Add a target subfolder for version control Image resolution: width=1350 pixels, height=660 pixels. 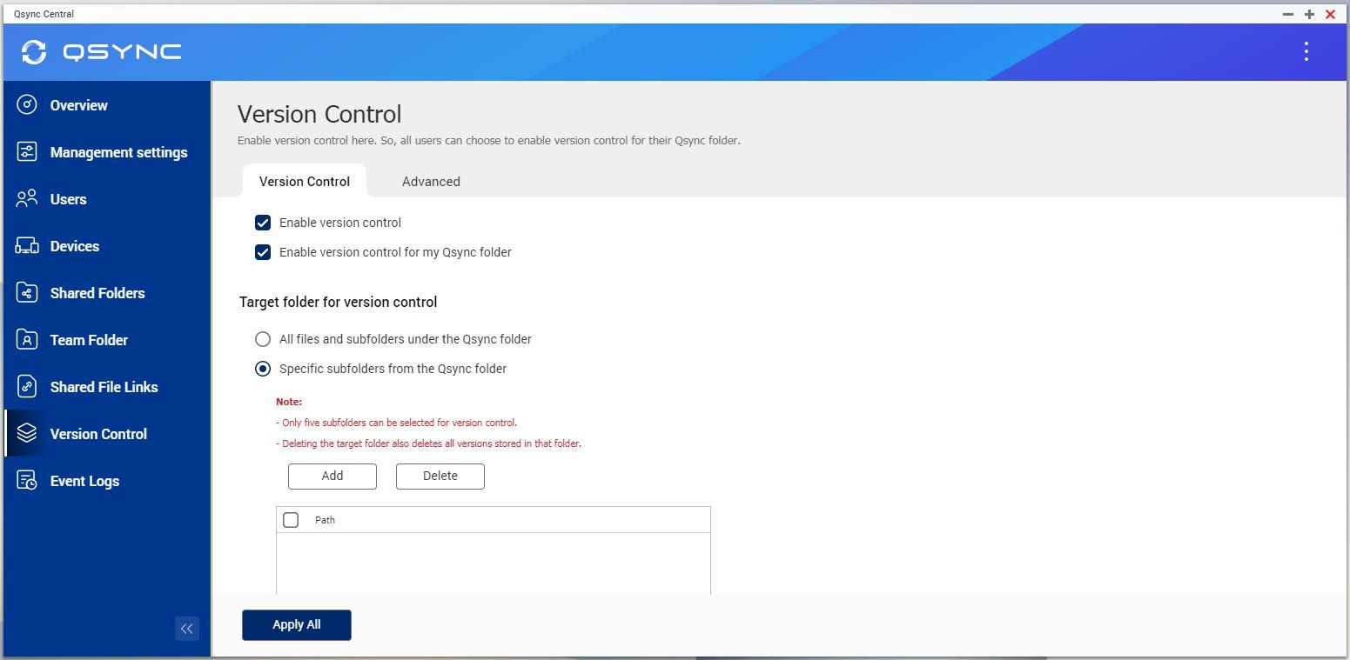(332, 476)
